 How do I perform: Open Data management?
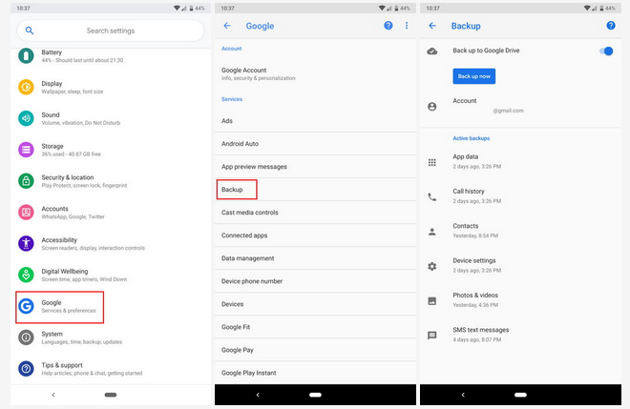[315, 258]
